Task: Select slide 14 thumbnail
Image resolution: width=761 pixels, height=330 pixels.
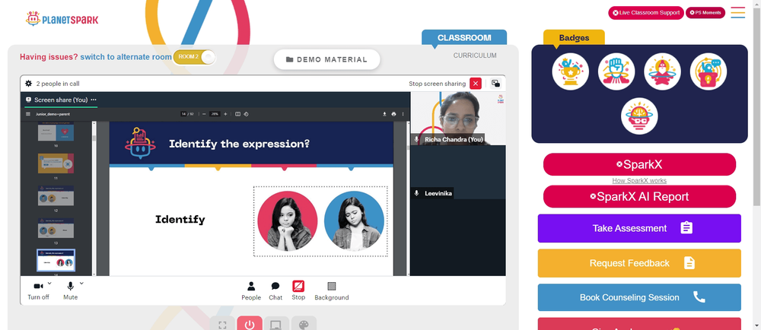Action: [x=56, y=261]
